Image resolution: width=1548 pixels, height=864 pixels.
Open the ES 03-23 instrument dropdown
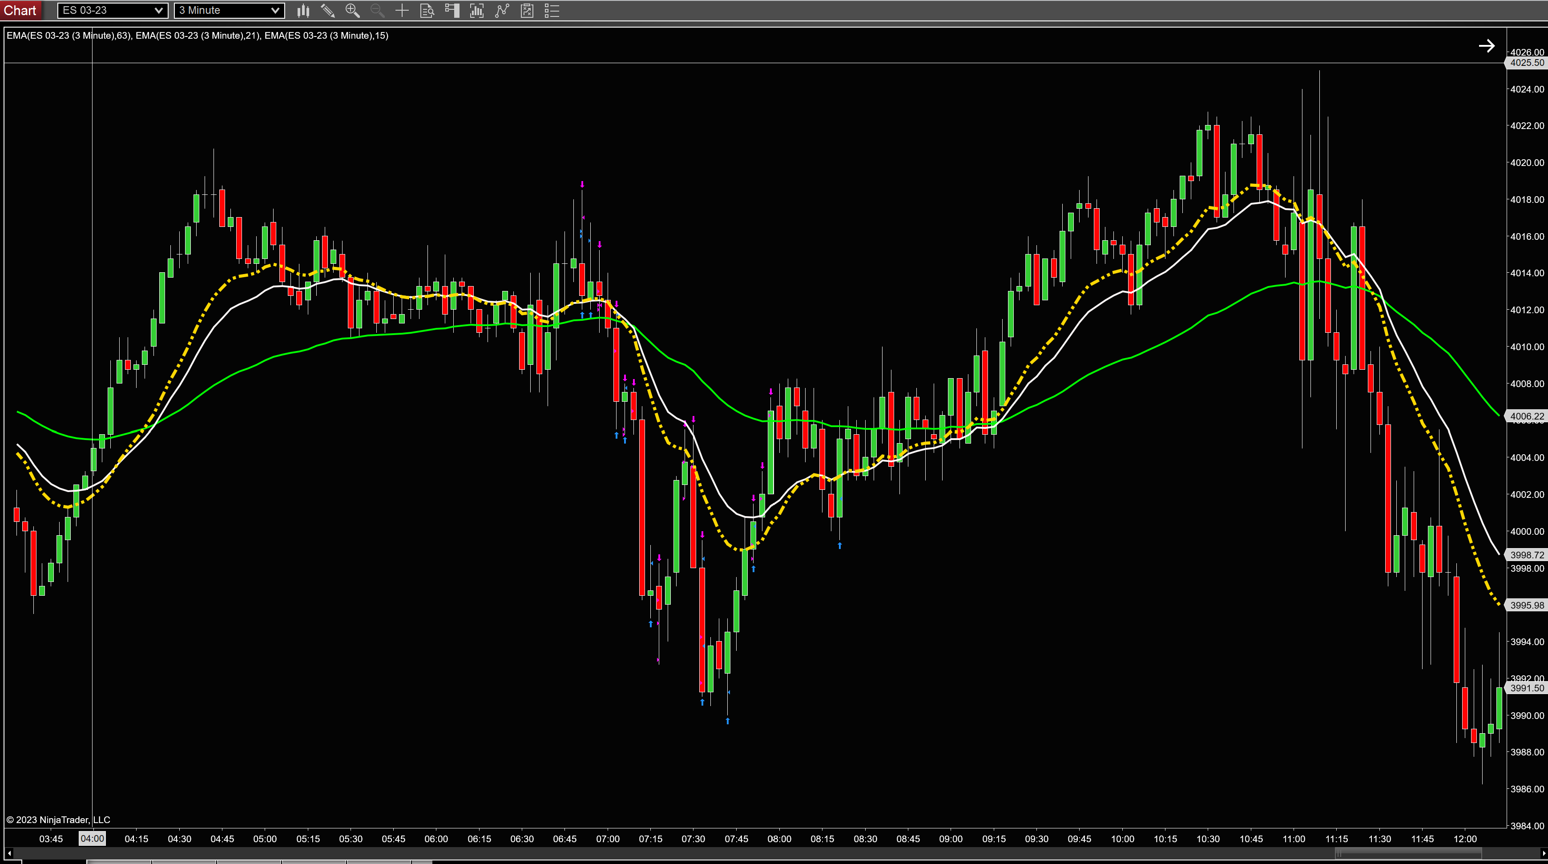[x=113, y=10]
